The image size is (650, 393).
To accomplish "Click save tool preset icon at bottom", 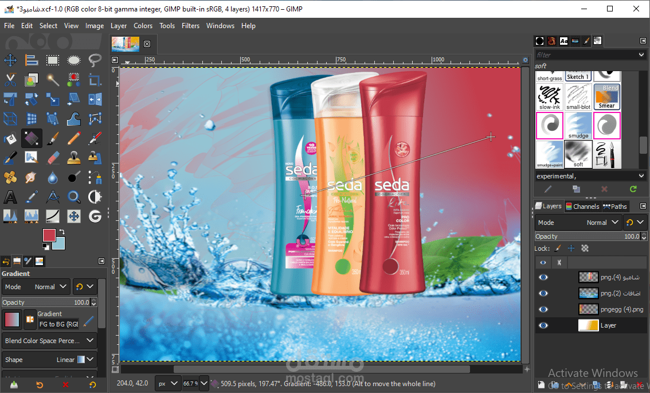I will point(14,385).
